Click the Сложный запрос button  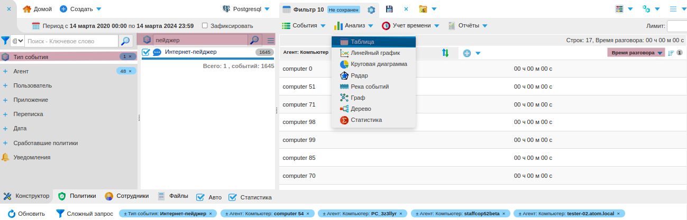point(85,214)
